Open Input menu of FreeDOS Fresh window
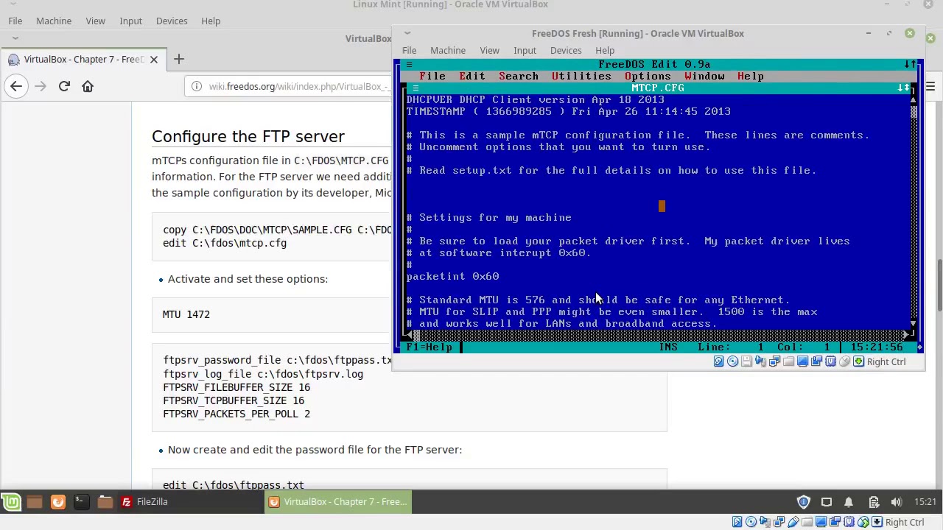 coord(525,50)
